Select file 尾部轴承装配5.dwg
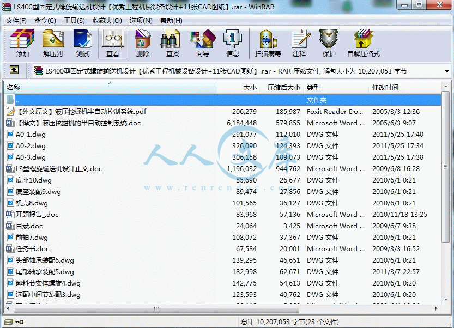 (45, 271)
